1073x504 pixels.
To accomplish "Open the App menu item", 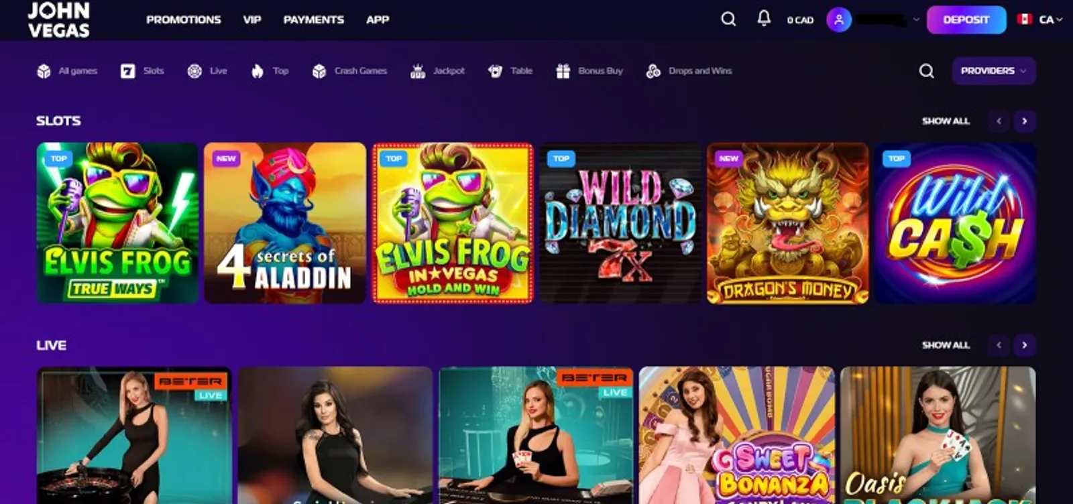I will tap(378, 20).
